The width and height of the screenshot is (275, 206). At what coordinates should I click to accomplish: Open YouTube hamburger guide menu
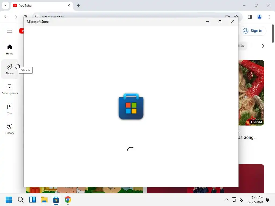(x=10, y=31)
